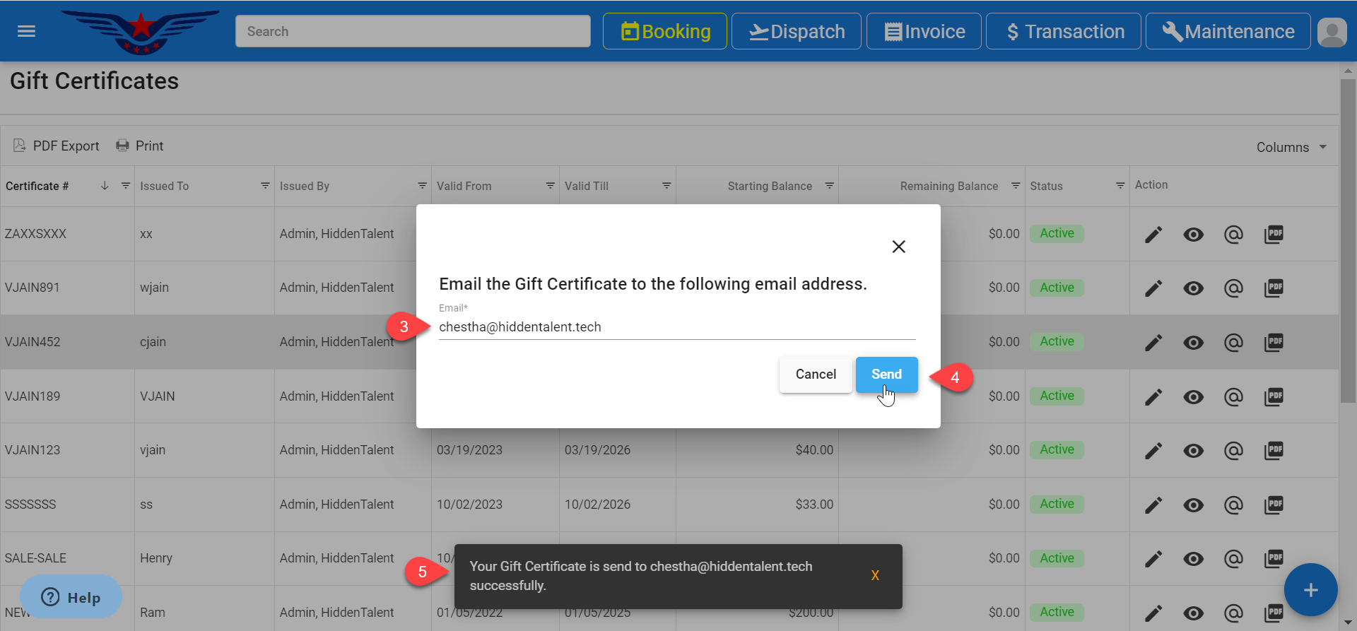Cancel the email gift certificate dialog
This screenshot has width=1357, height=631.
click(x=816, y=375)
